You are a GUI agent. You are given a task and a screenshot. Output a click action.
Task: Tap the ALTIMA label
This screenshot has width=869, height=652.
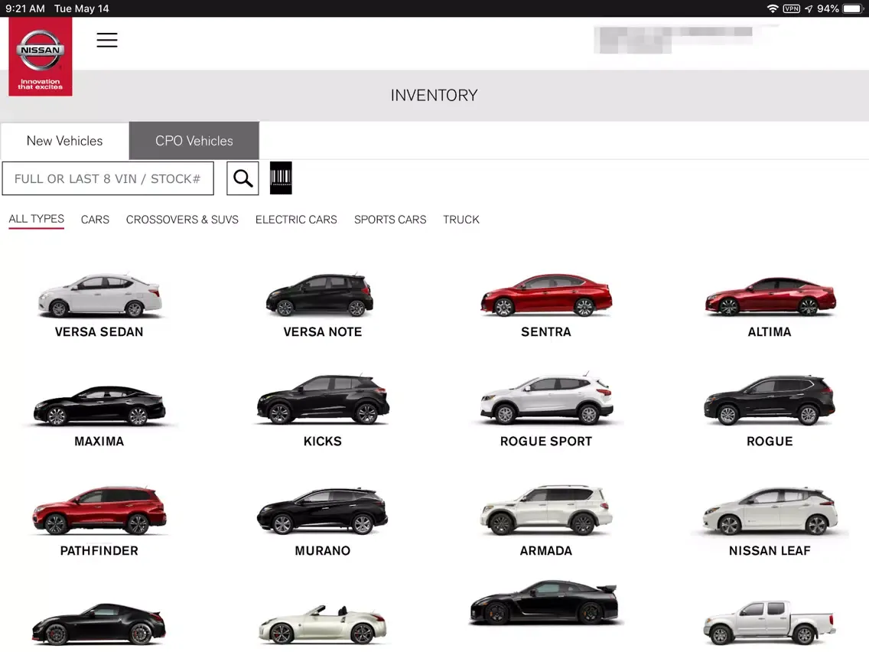pyautogui.click(x=770, y=331)
